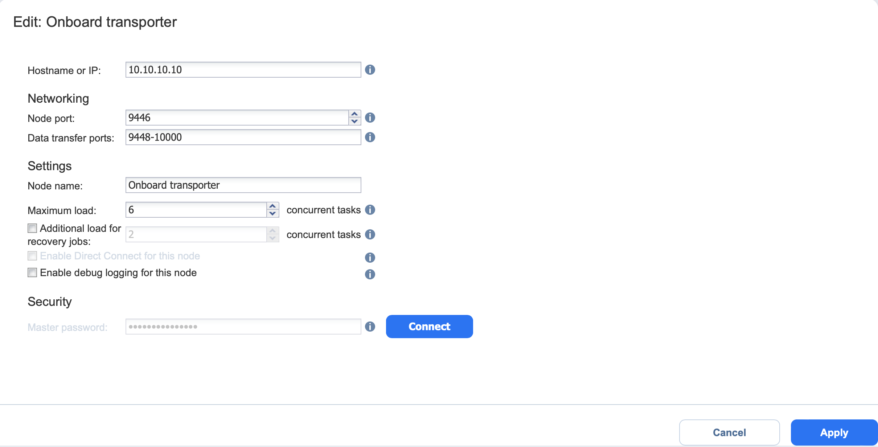This screenshot has height=447, width=878.
Task: Cancel editing the transporter
Action: pos(729,432)
